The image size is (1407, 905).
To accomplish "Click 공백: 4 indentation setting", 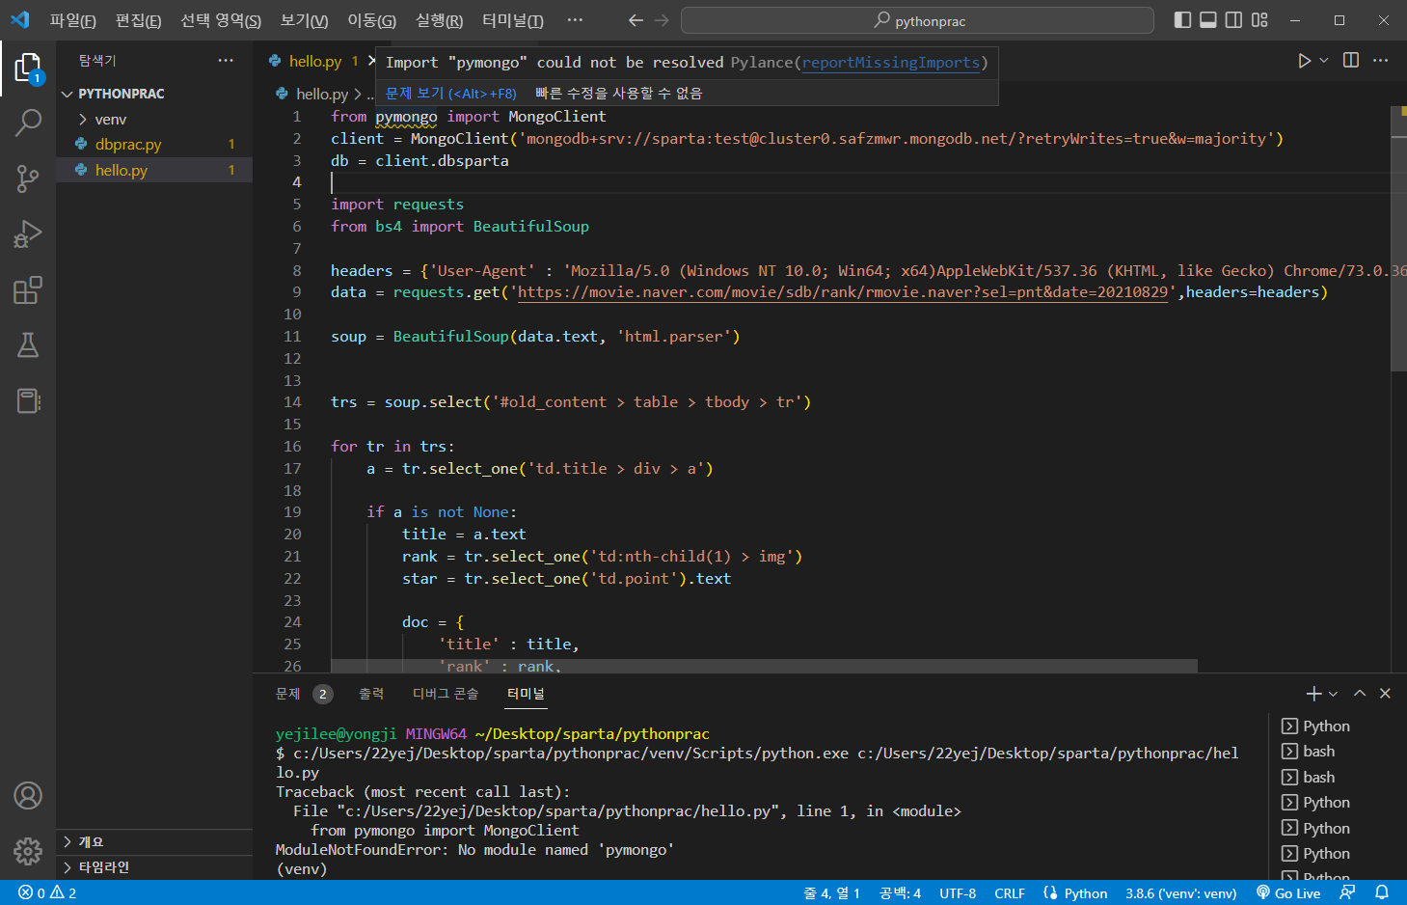I will pyautogui.click(x=900, y=893).
